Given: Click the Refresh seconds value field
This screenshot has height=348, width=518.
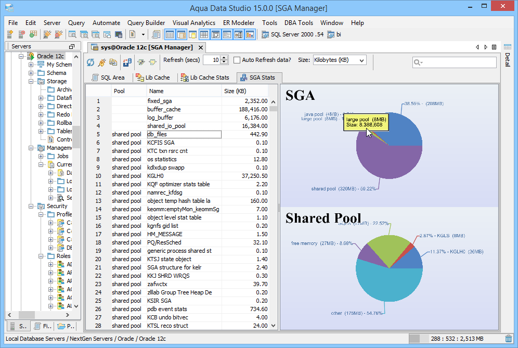Looking at the screenshot, I should point(212,60).
